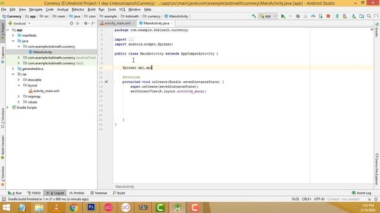Switch to Android Studio taskbar icon
This screenshot has height=213, width=380.
[x=178, y=208]
